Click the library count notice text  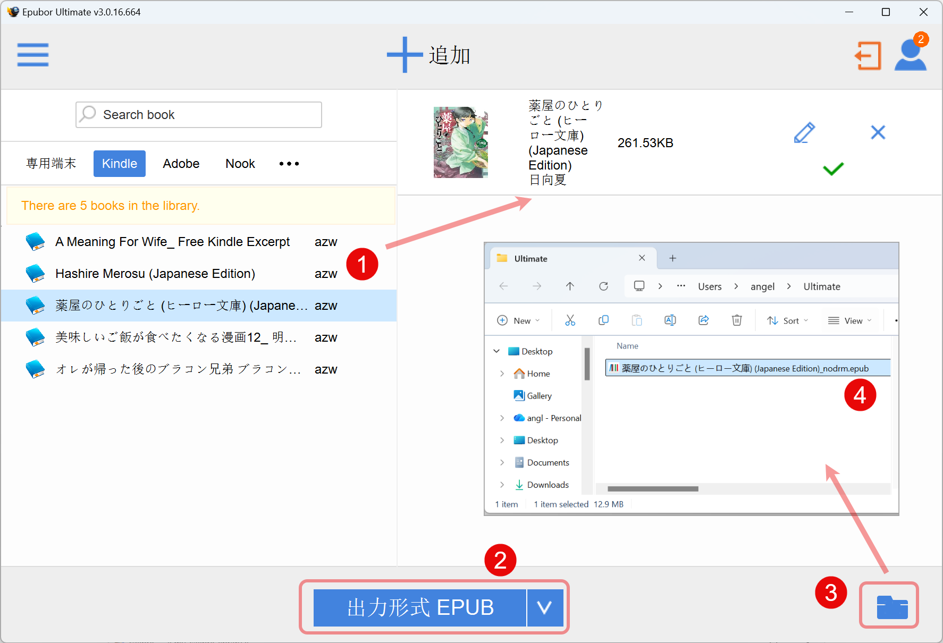point(111,206)
